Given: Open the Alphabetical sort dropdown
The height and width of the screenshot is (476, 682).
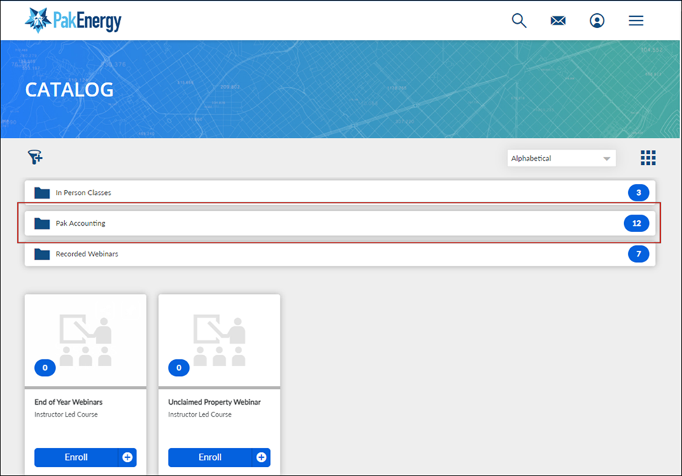Looking at the screenshot, I should 561,158.
